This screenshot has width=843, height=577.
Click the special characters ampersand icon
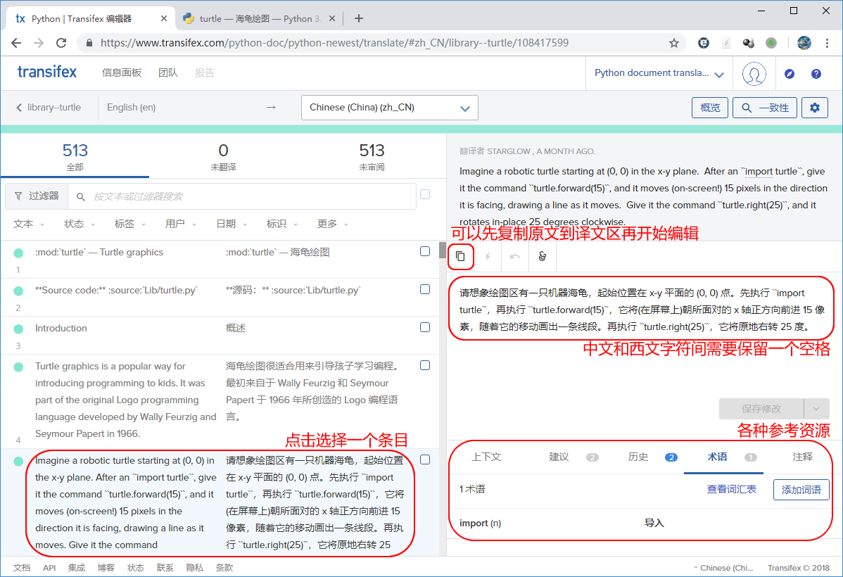click(x=543, y=257)
